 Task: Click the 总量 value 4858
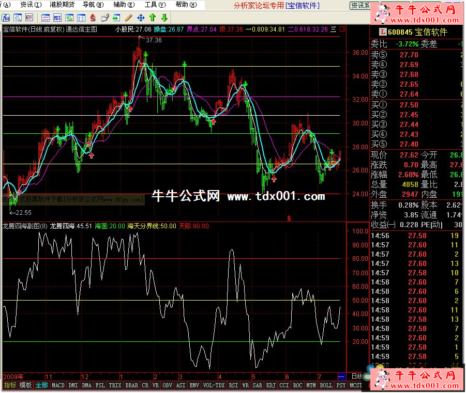click(x=410, y=185)
